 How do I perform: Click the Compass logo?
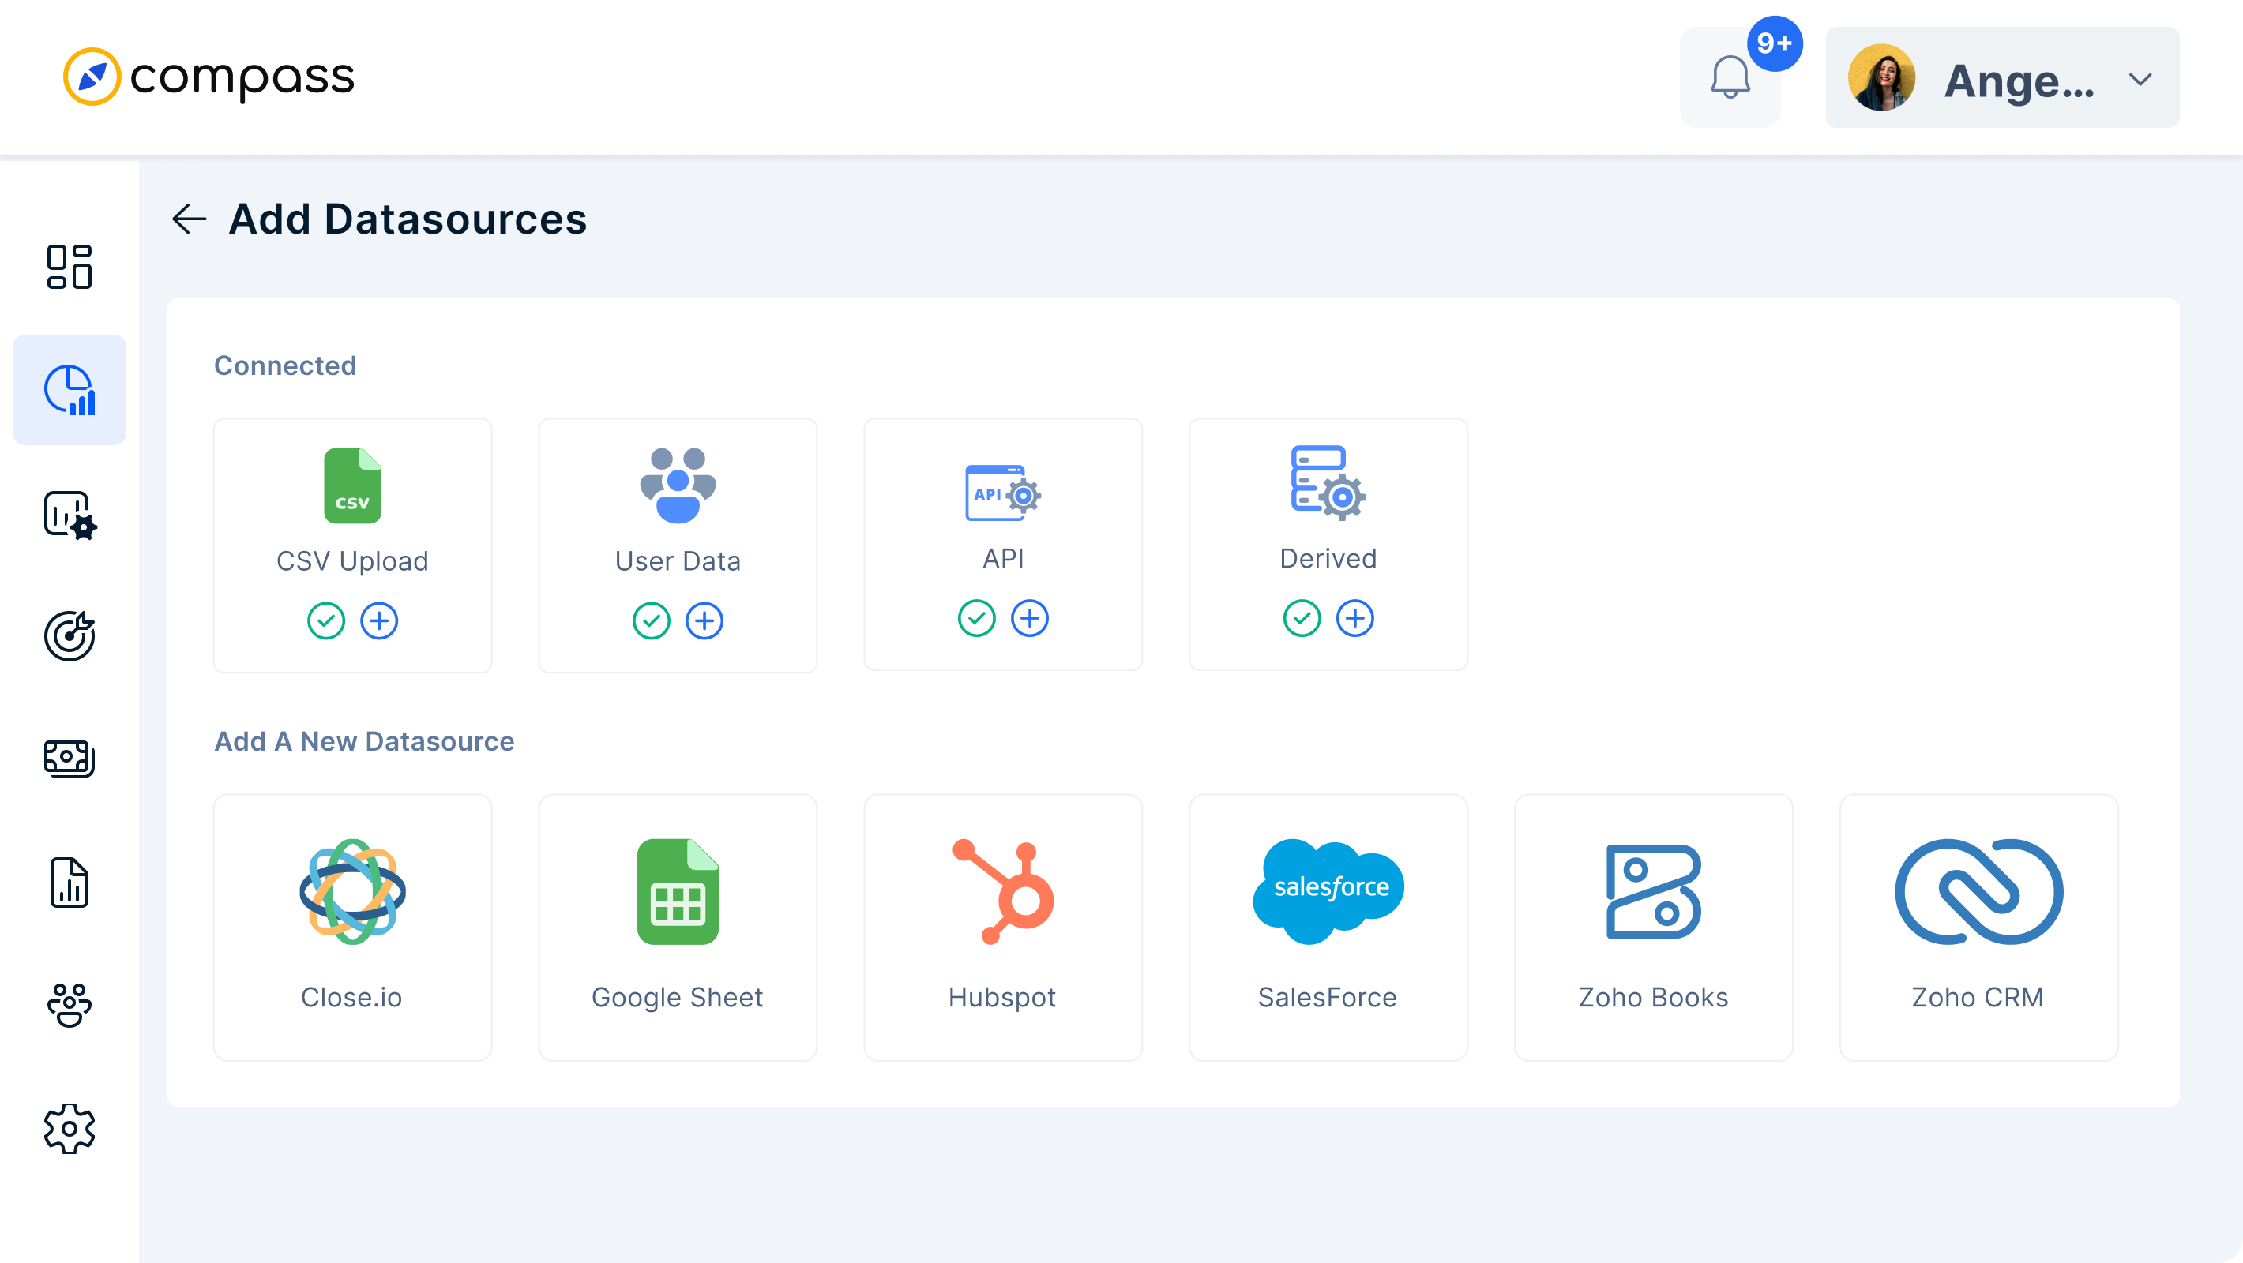[x=209, y=77]
